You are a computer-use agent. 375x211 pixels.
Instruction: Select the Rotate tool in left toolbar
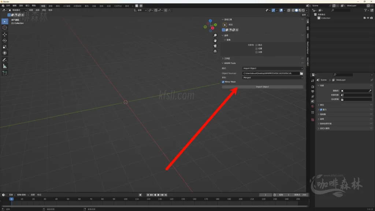[5, 41]
